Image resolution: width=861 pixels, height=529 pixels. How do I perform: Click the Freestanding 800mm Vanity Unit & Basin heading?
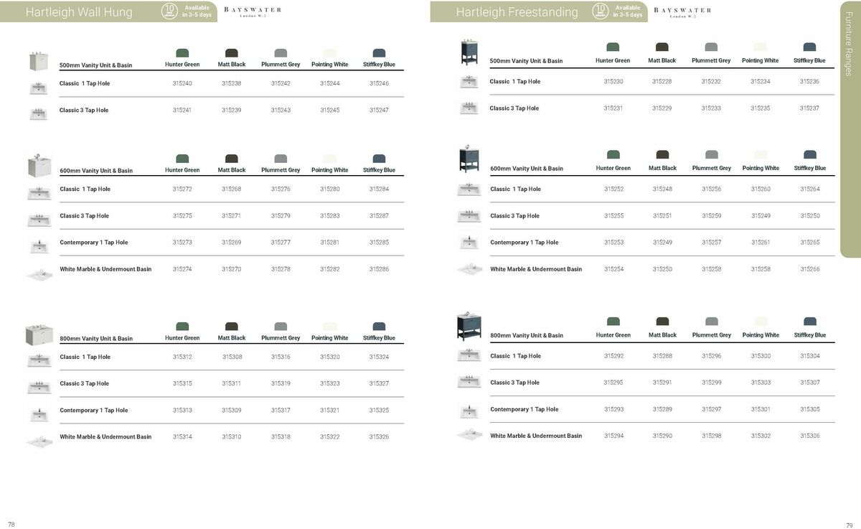[x=527, y=336]
